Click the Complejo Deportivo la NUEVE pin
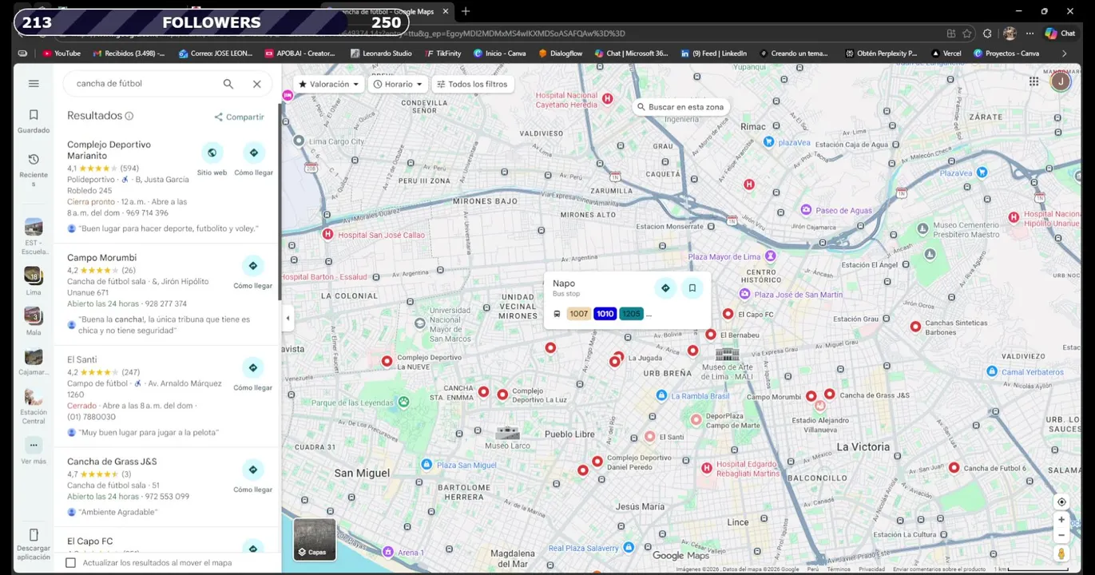Image resolution: width=1095 pixels, height=575 pixels. point(387,361)
